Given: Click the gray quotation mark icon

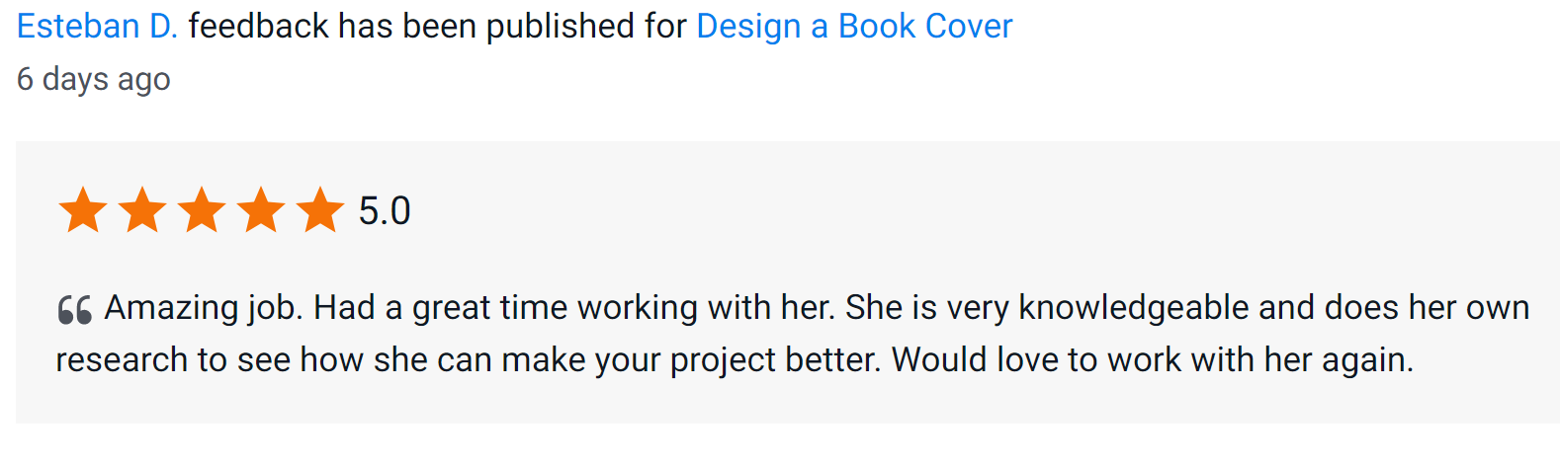Looking at the screenshot, I should click(74, 309).
